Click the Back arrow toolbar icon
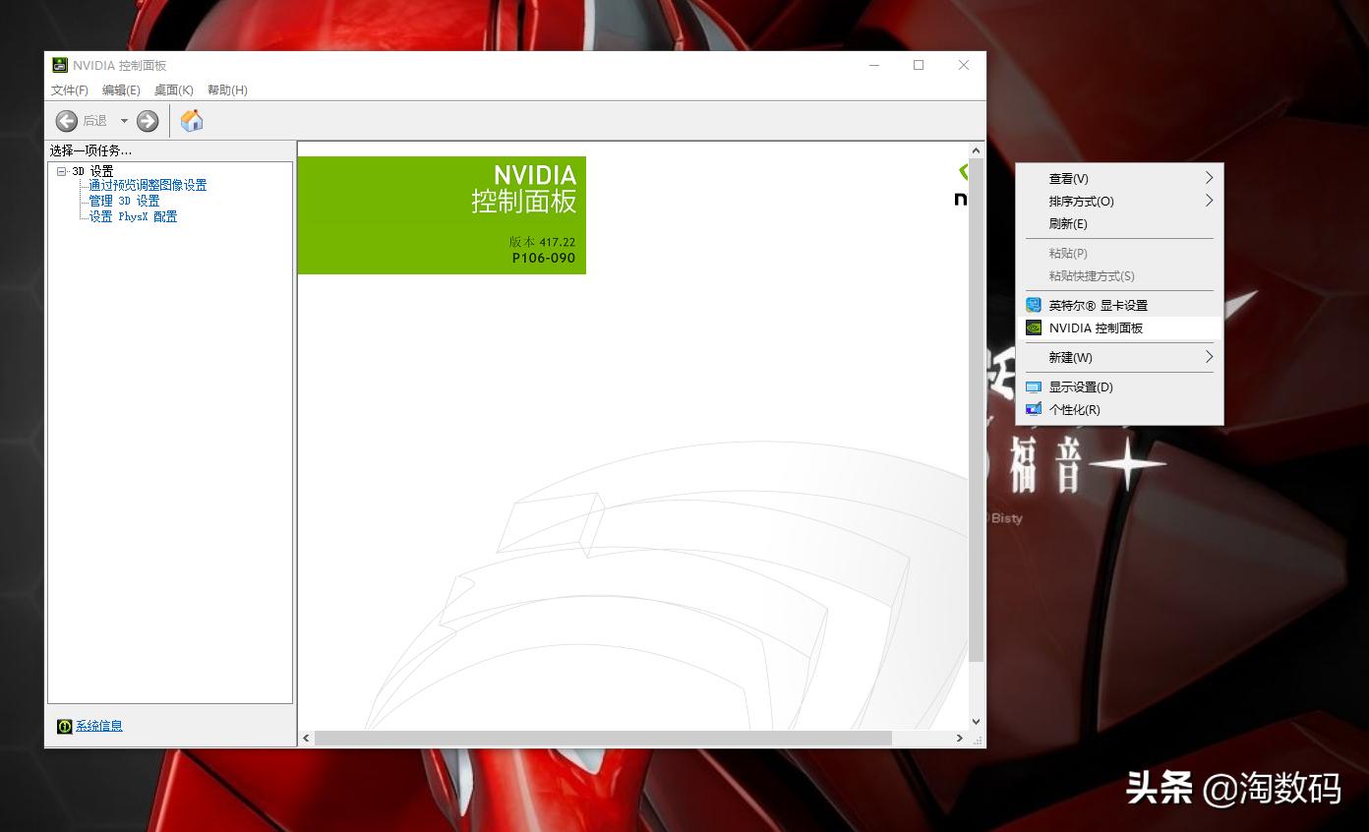The image size is (1369, 832). point(67,121)
